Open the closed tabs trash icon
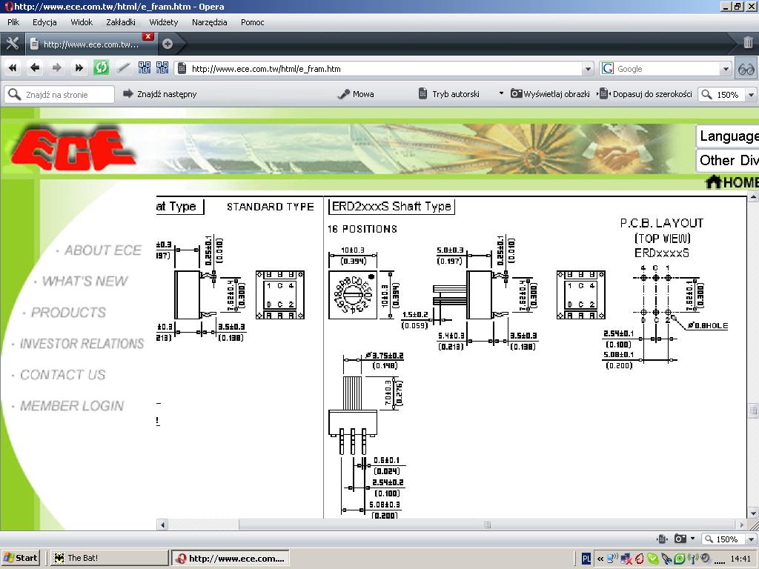The image size is (759, 569). [x=748, y=43]
